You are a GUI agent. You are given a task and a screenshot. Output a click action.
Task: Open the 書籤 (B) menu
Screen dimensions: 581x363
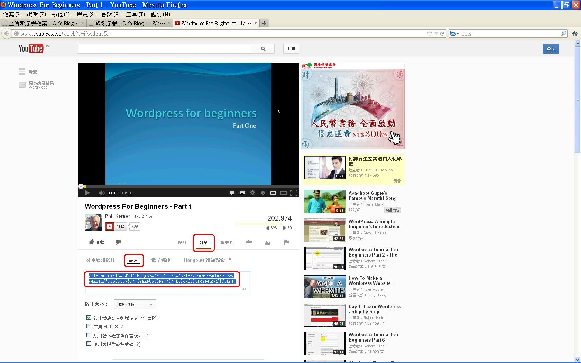tap(111, 14)
